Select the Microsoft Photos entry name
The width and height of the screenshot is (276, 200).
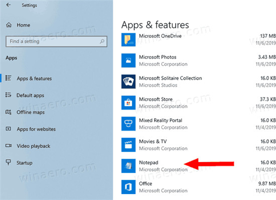click(158, 57)
